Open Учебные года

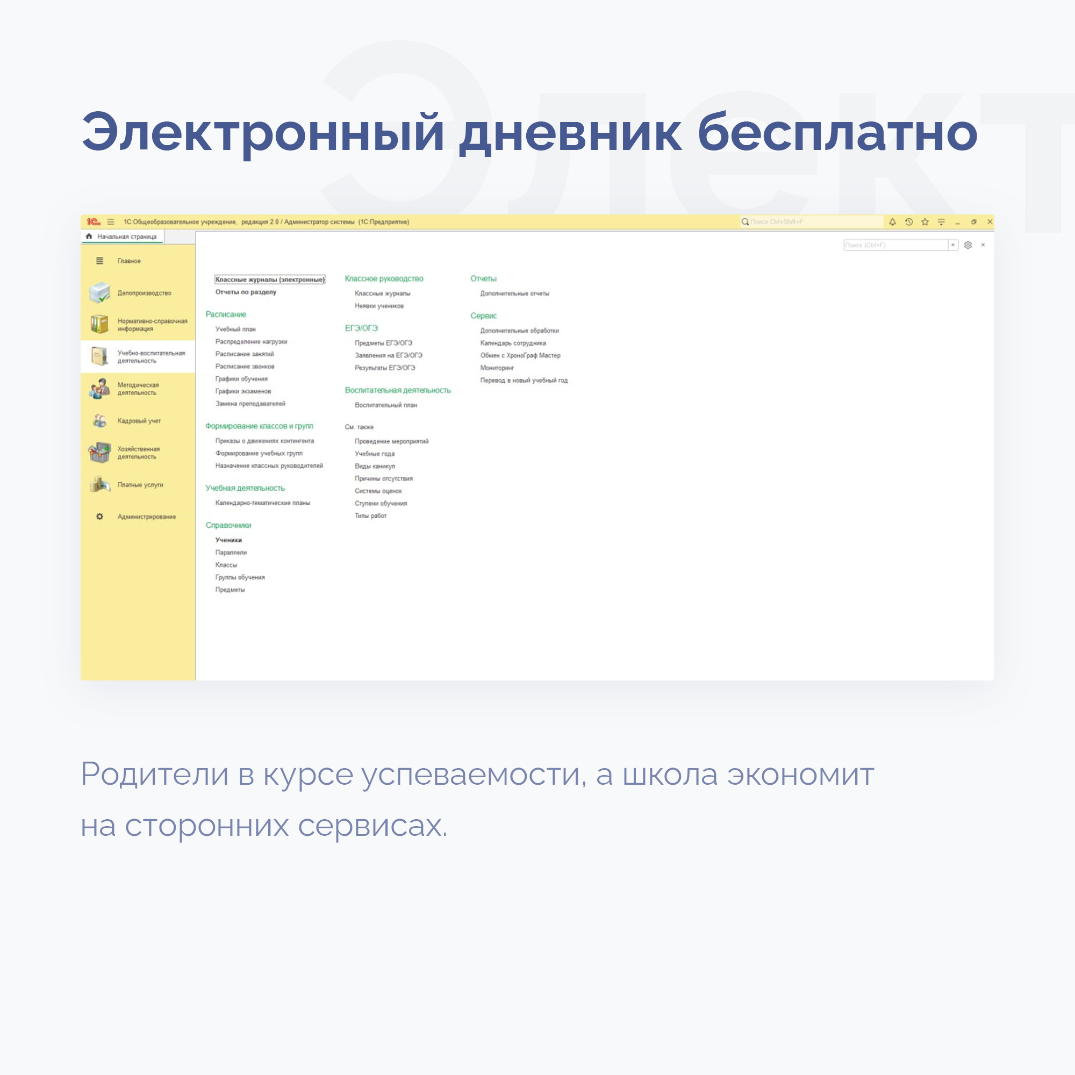[x=375, y=454]
